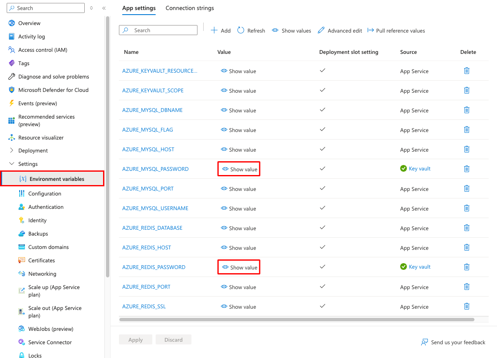Go to Access control (IAM)
Viewport: 497px width, 358px height.
pos(43,50)
